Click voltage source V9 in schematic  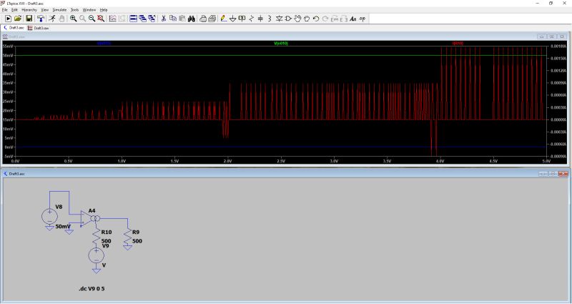[97, 255]
